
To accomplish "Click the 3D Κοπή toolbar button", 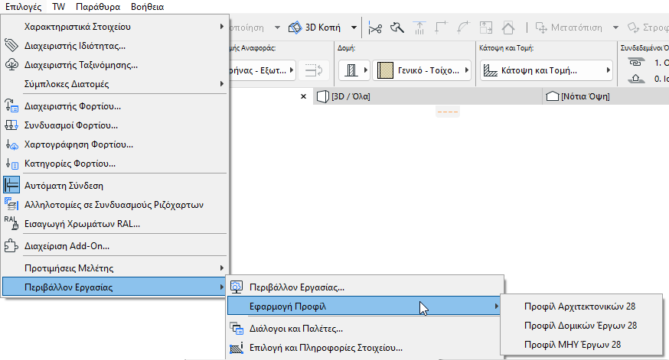I will [x=315, y=28].
